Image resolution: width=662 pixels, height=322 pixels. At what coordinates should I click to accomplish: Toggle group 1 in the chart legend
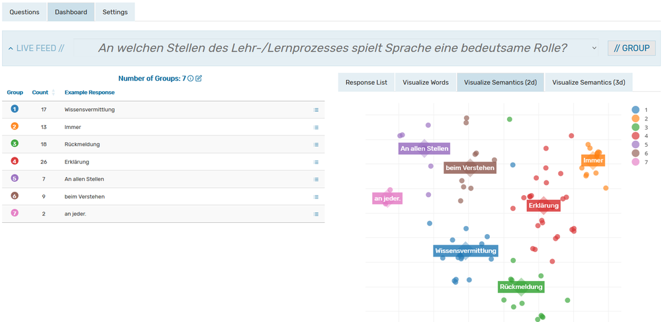coord(636,110)
